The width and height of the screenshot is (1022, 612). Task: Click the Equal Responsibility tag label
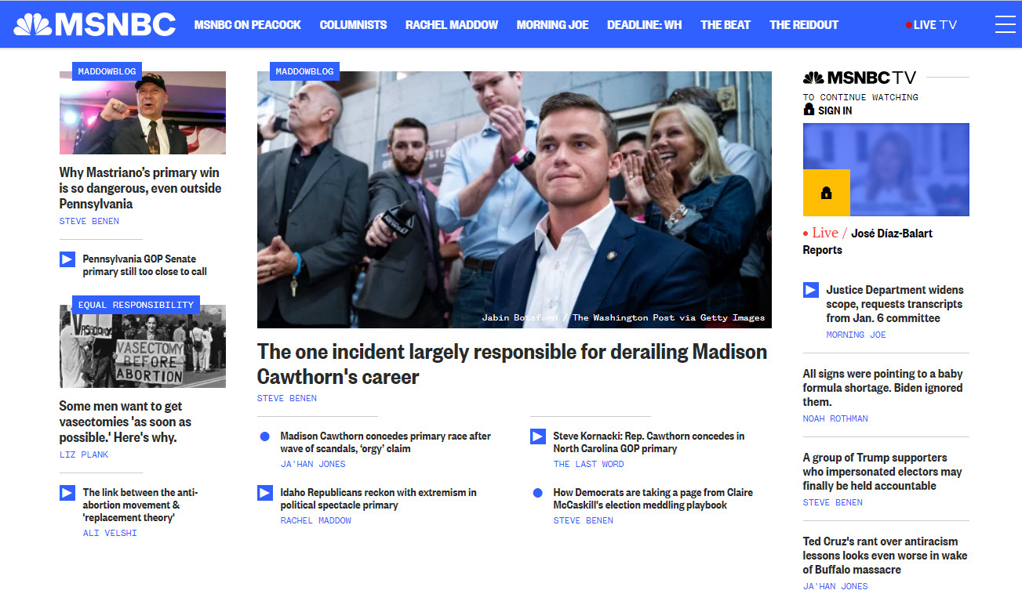pyautogui.click(x=136, y=305)
